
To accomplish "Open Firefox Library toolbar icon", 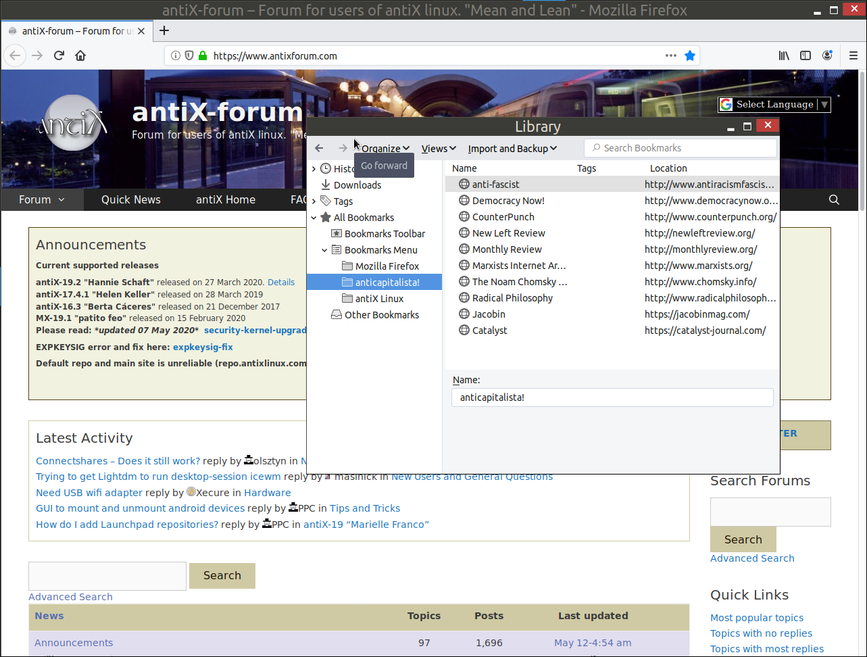I will [784, 56].
